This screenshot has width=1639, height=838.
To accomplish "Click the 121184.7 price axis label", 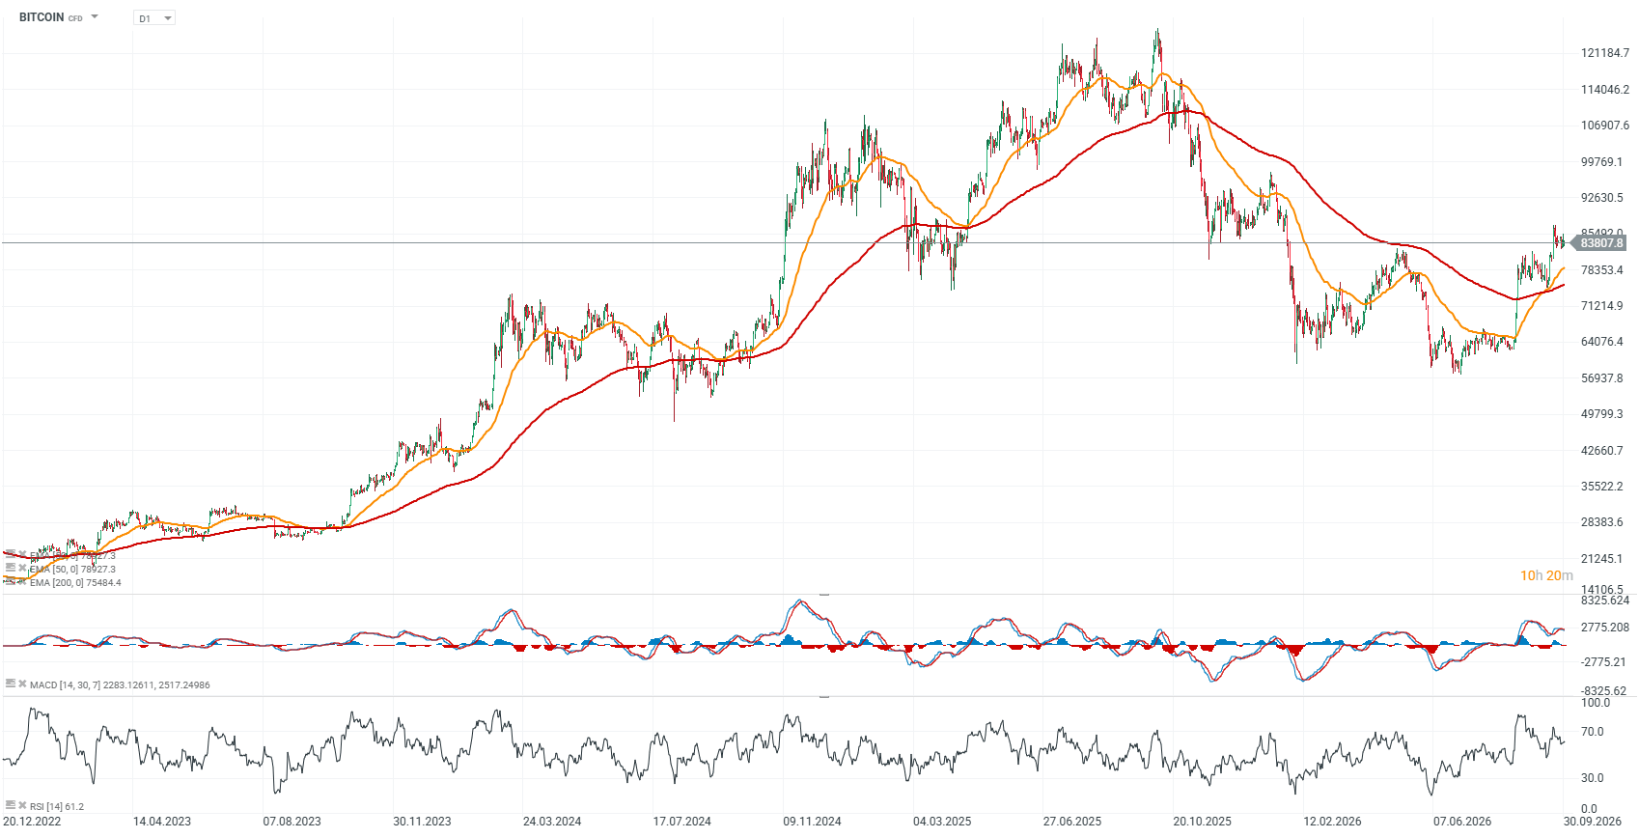I will coord(1604,53).
